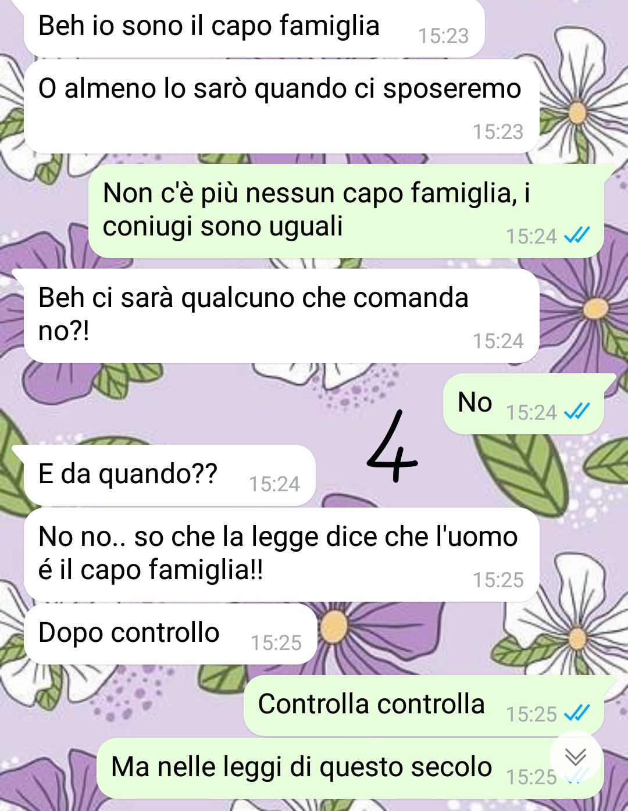This screenshot has width=628, height=811.
Task: Select the green 'No' reply bubble
Action: [x=523, y=404]
